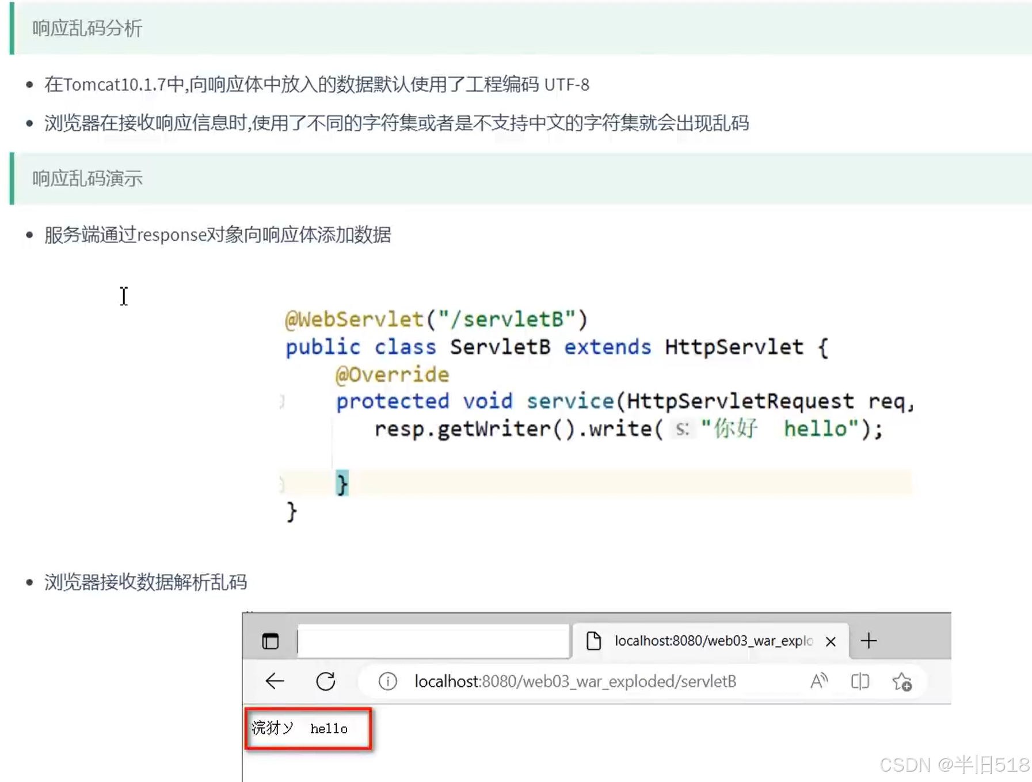Click the page icon on localhost tab
1032x782 pixels.
click(x=593, y=641)
